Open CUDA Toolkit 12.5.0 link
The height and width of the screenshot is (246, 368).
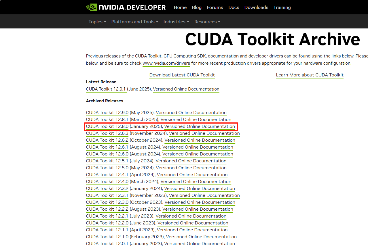pyautogui.click(x=107, y=168)
